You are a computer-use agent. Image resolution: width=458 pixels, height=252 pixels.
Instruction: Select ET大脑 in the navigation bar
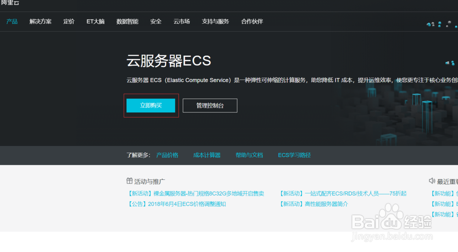tap(96, 21)
